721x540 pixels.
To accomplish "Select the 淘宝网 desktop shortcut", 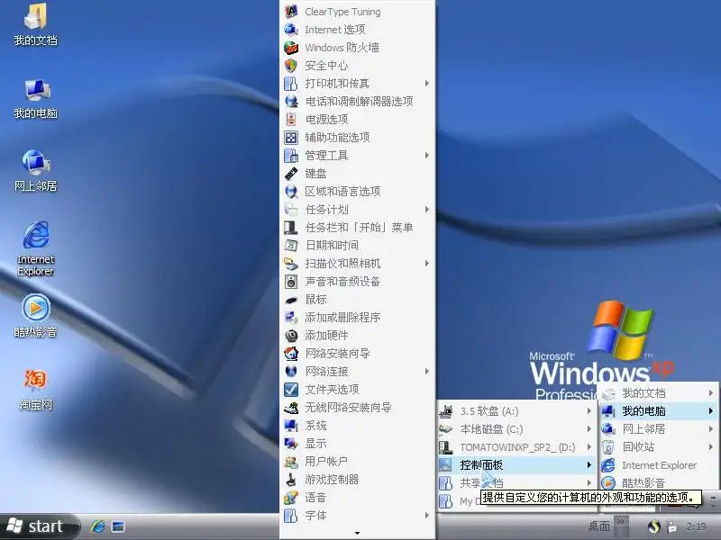I will pyautogui.click(x=35, y=390).
